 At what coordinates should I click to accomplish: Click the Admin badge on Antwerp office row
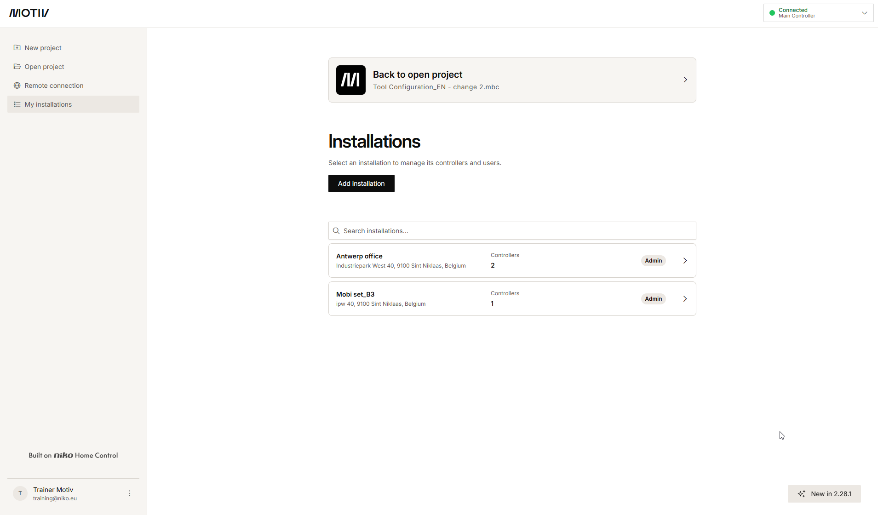point(653,261)
